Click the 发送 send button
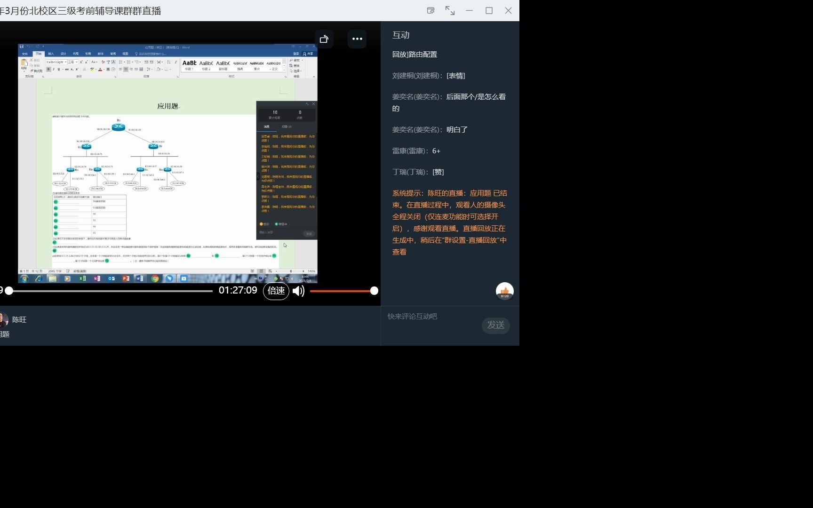 [495, 325]
